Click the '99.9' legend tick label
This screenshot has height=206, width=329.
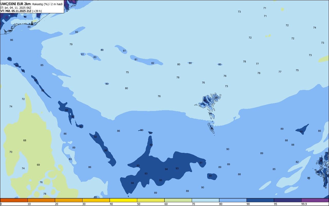tap(304, 204)
